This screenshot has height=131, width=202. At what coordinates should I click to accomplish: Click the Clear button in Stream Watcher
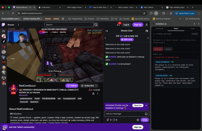pos(168,49)
